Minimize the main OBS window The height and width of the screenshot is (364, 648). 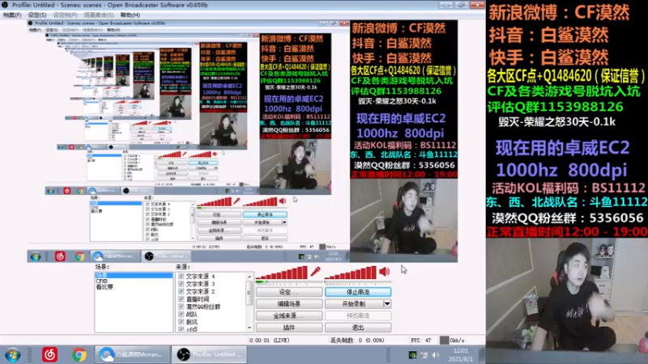pos(446,5)
